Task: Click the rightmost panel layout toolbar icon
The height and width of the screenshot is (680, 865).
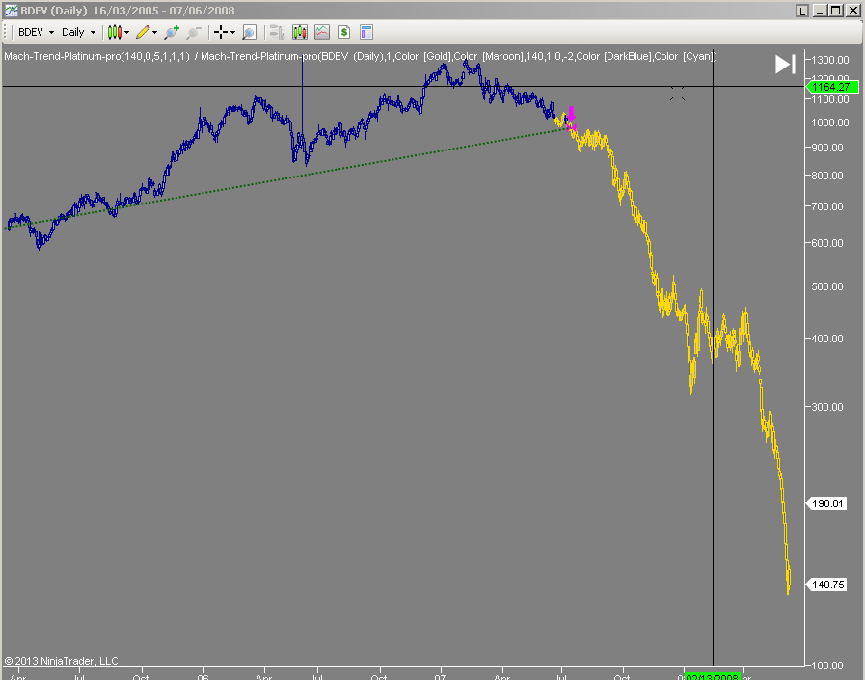Action: pos(366,32)
